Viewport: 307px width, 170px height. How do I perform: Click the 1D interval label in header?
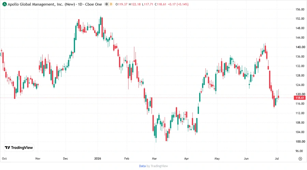click(x=80, y=4)
